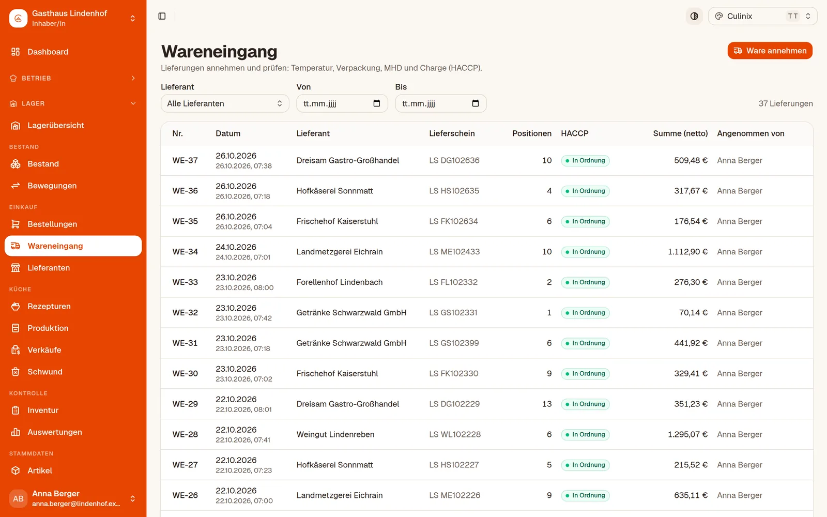Open the WE-34 Landmetzgerei Eichrain entry
This screenshot has height=517, width=827.
pyautogui.click(x=486, y=252)
